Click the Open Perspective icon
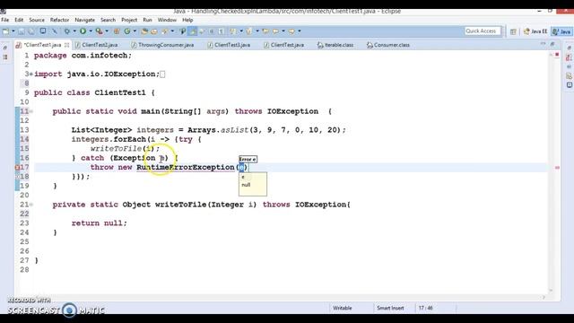Image resolution: width=574 pixels, height=323 pixels. [513, 32]
